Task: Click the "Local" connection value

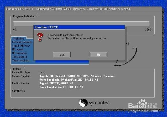Action: [42, 72]
